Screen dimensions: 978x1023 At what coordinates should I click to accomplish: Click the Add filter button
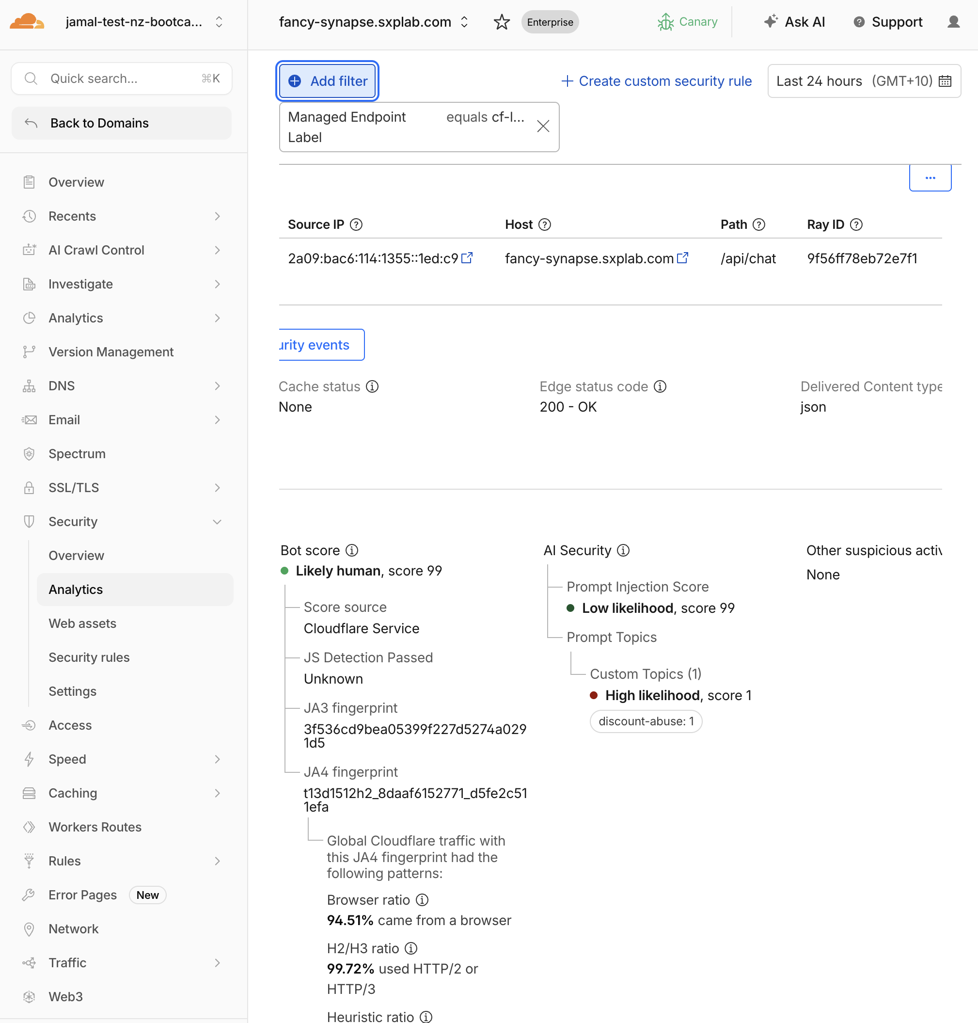[x=328, y=81]
